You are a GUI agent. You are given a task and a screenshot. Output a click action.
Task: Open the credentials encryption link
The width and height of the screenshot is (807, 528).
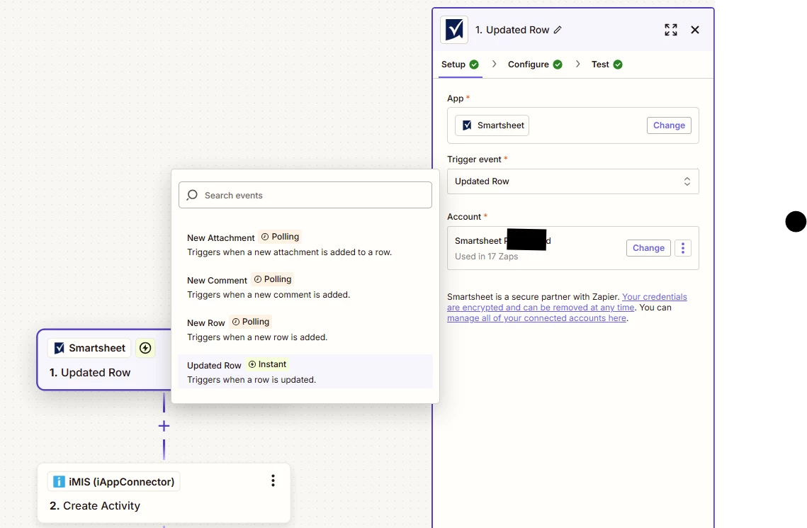(x=567, y=302)
